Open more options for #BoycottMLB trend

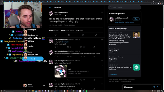pos(139,49)
